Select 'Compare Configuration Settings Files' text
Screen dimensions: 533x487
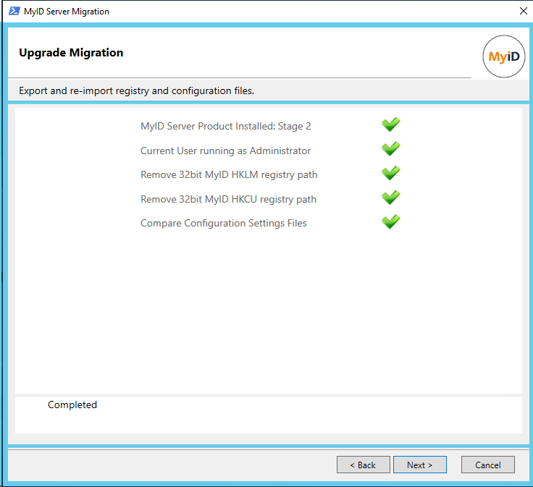click(x=224, y=223)
